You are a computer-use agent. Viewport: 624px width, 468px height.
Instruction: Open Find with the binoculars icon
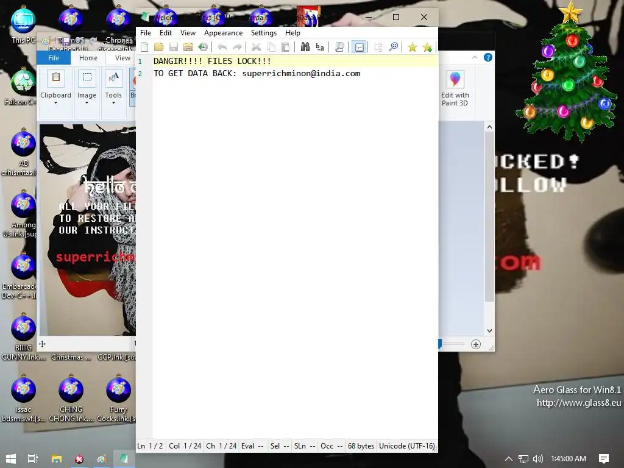pyautogui.click(x=305, y=47)
